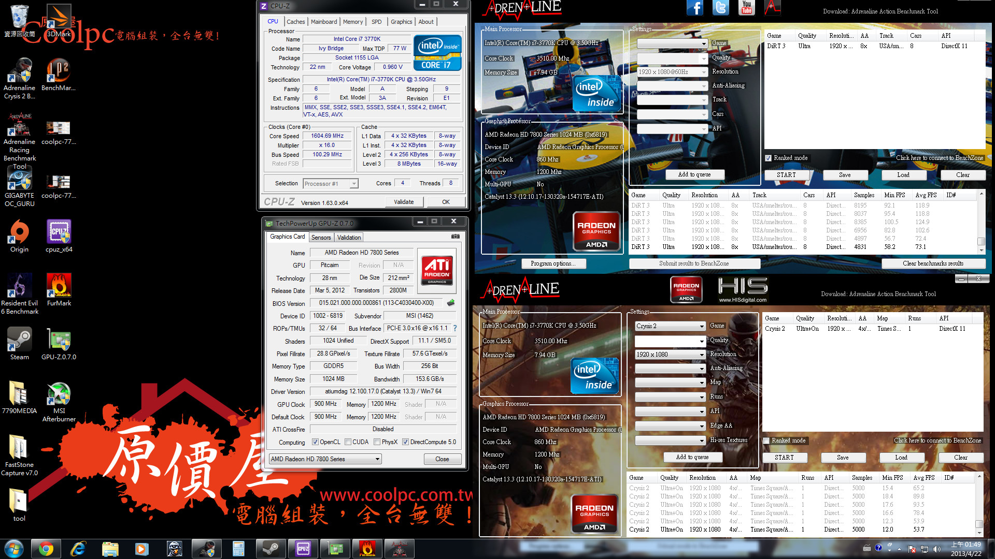
Task: Open cpuz_x64 desktop icon
Action: (59, 236)
